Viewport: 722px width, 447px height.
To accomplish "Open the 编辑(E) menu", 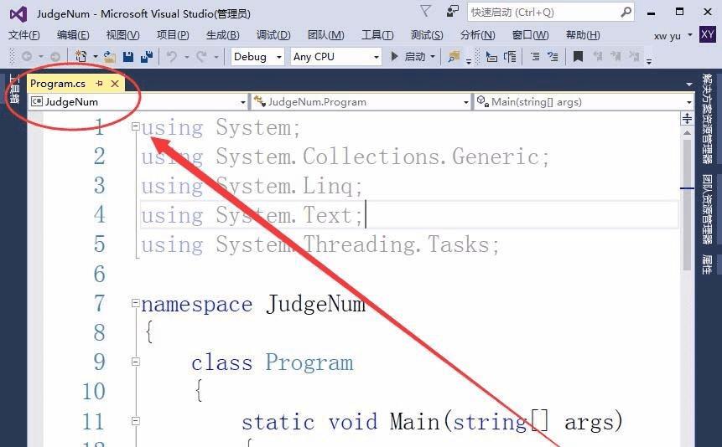I will pos(73,35).
